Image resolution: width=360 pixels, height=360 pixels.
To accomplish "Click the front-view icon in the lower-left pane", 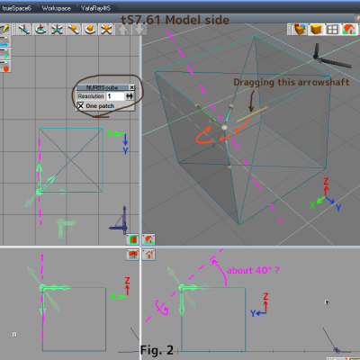I will pos(132,255).
